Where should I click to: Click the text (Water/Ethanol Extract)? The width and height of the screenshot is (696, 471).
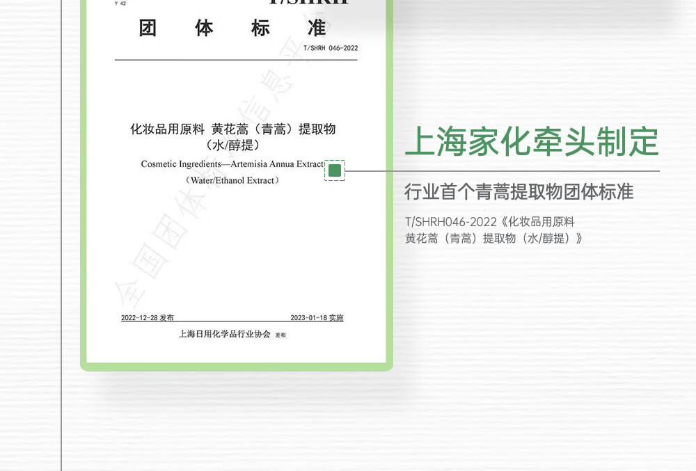coord(232,180)
